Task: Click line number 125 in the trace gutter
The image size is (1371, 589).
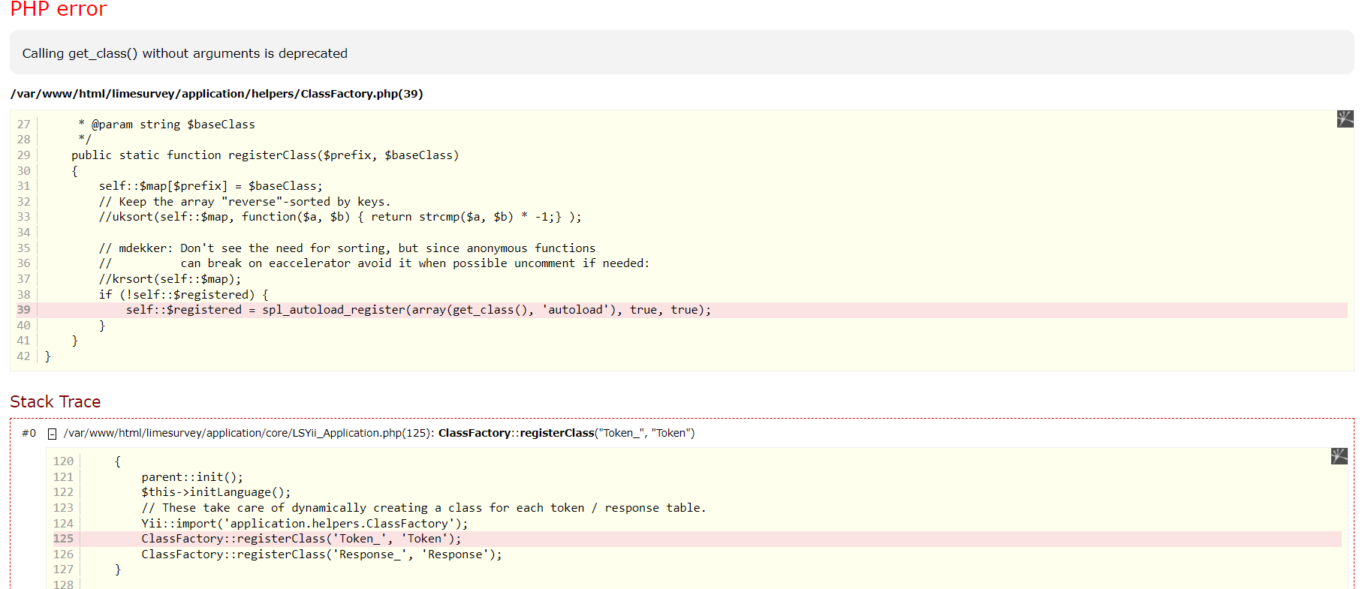Action: click(64, 539)
